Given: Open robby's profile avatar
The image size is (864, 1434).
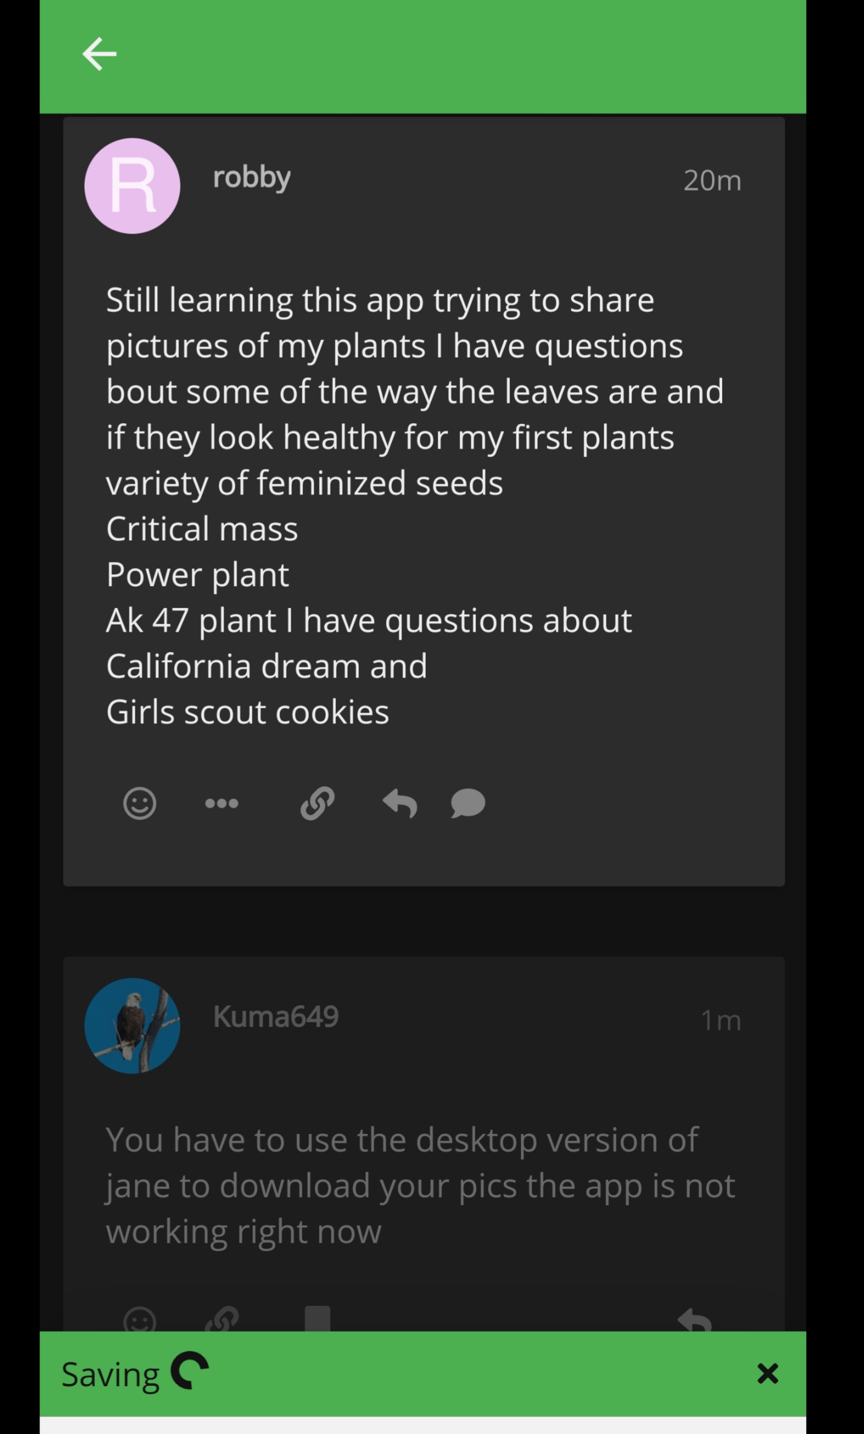Looking at the screenshot, I should [x=132, y=186].
